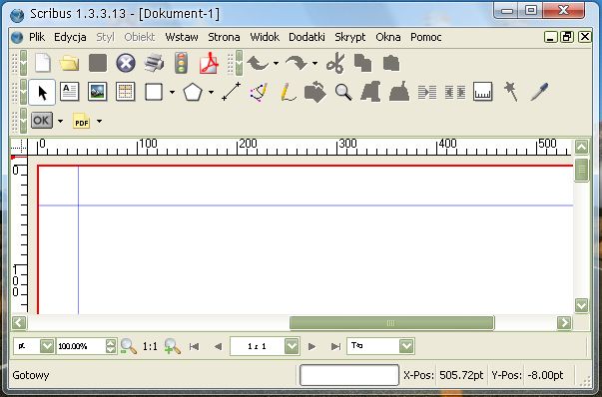602x397 pixels.
Task: Open the Wstaw menu
Action: tap(182, 37)
